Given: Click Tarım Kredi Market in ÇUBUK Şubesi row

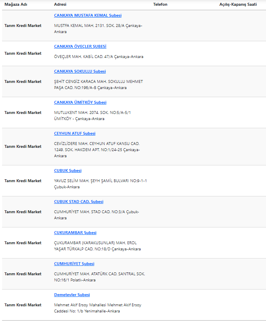Looking at the screenshot, I should pos(23,181).
